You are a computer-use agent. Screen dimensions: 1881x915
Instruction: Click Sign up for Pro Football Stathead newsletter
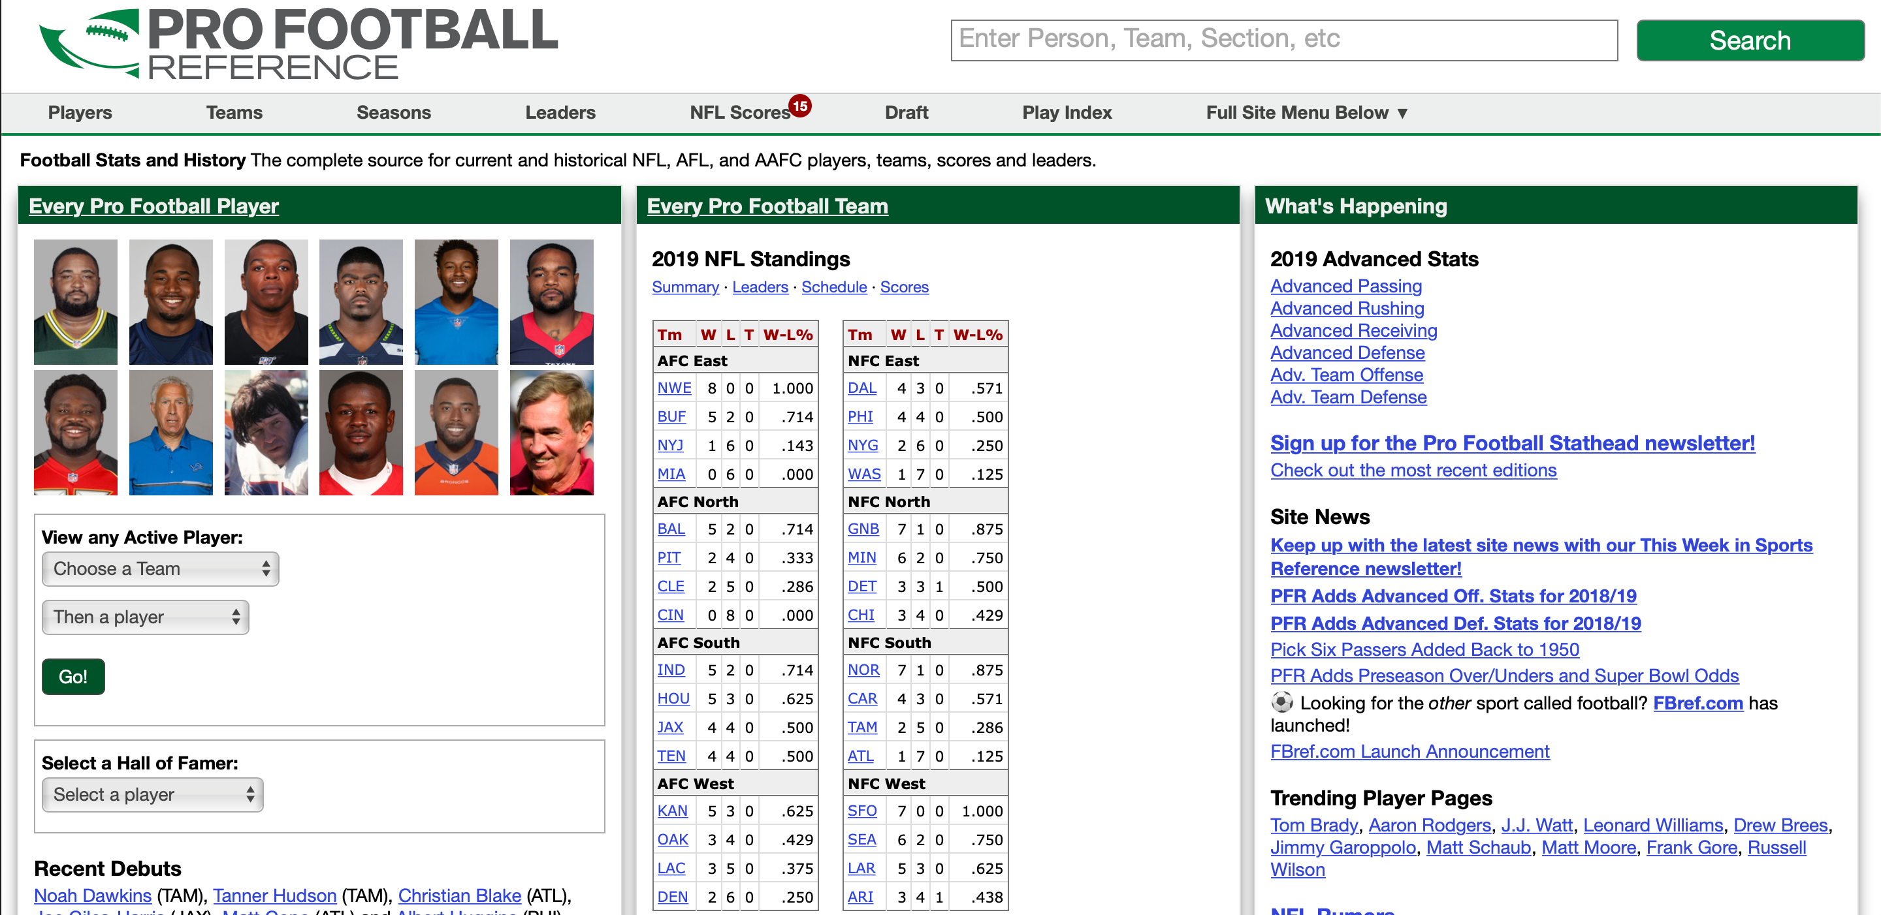click(x=1512, y=443)
